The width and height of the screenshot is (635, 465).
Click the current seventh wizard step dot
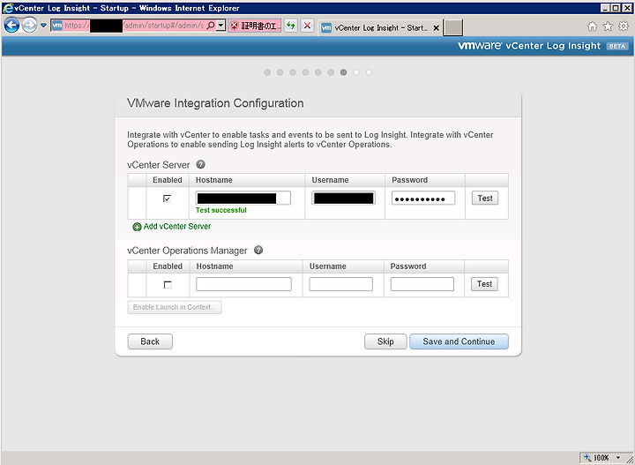(343, 72)
